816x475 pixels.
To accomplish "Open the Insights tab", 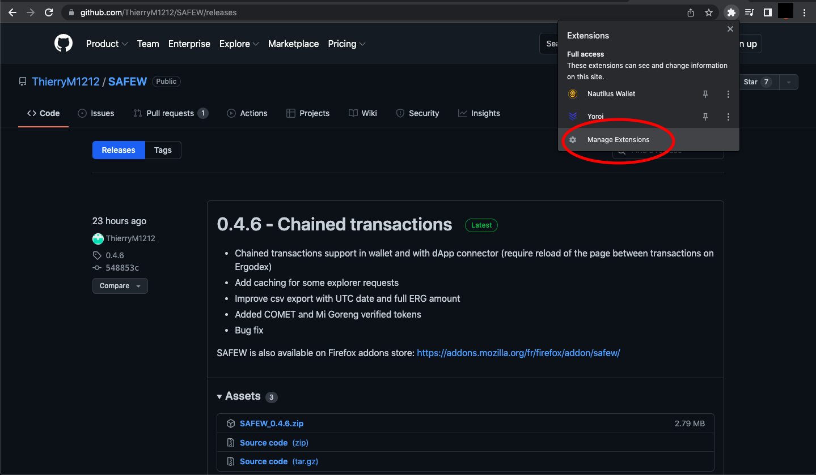I will tap(479, 113).
